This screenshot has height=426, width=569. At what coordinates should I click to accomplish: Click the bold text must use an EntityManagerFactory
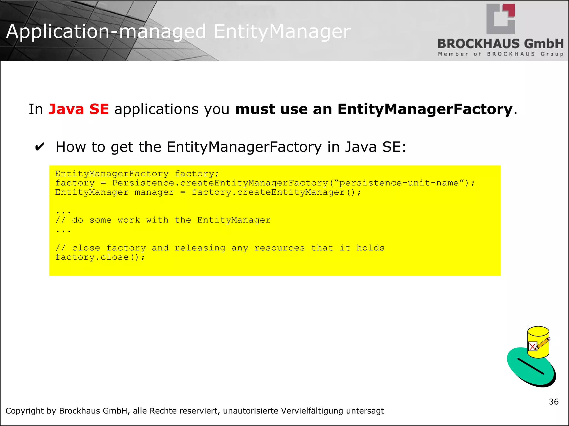pos(374,109)
